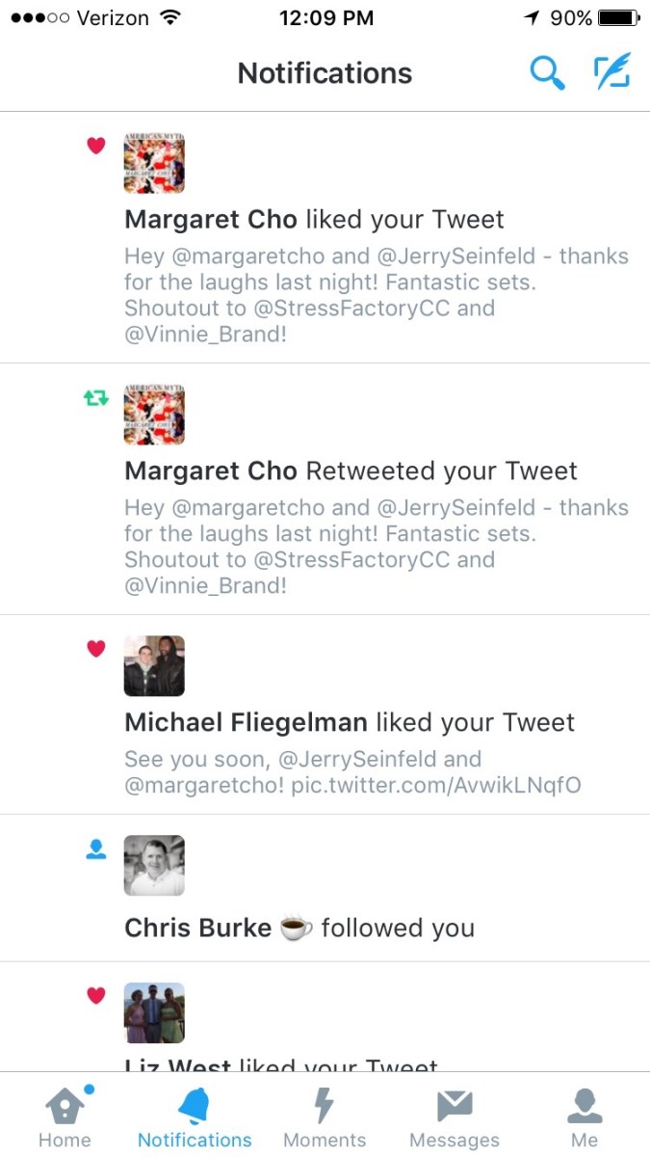Tap Margaret Cho's avatar in the liked notification

tap(154, 164)
